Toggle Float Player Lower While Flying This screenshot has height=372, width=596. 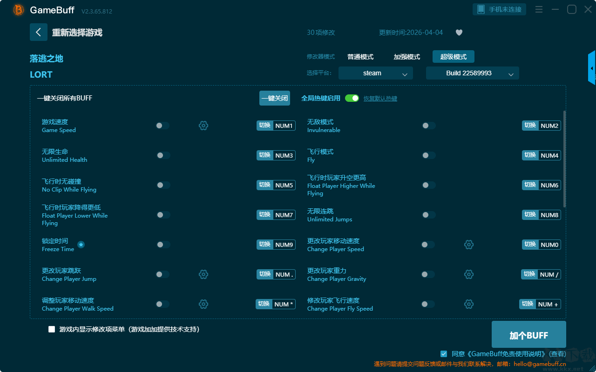163,215
